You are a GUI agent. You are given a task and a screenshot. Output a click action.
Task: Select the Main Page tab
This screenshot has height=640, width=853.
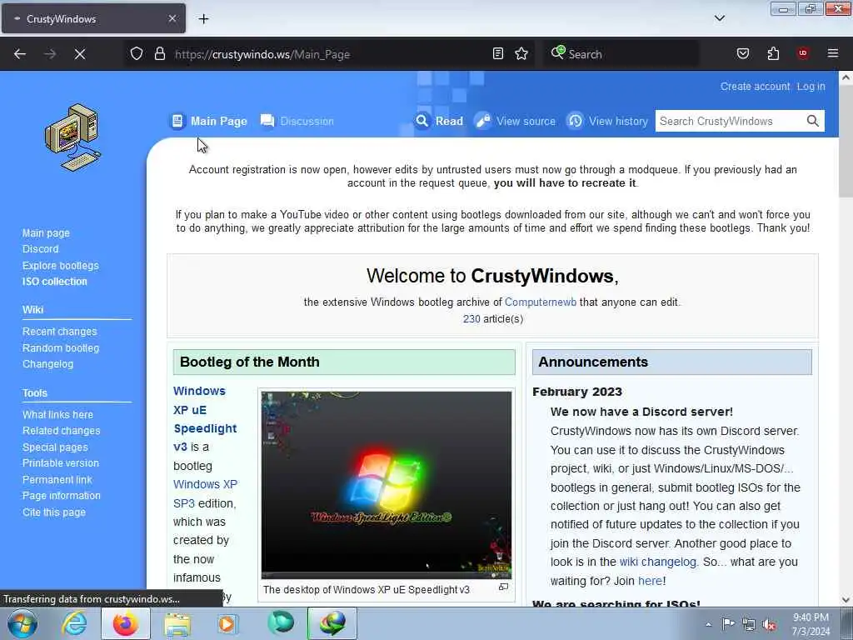pyautogui.click(x=209, y=121)
